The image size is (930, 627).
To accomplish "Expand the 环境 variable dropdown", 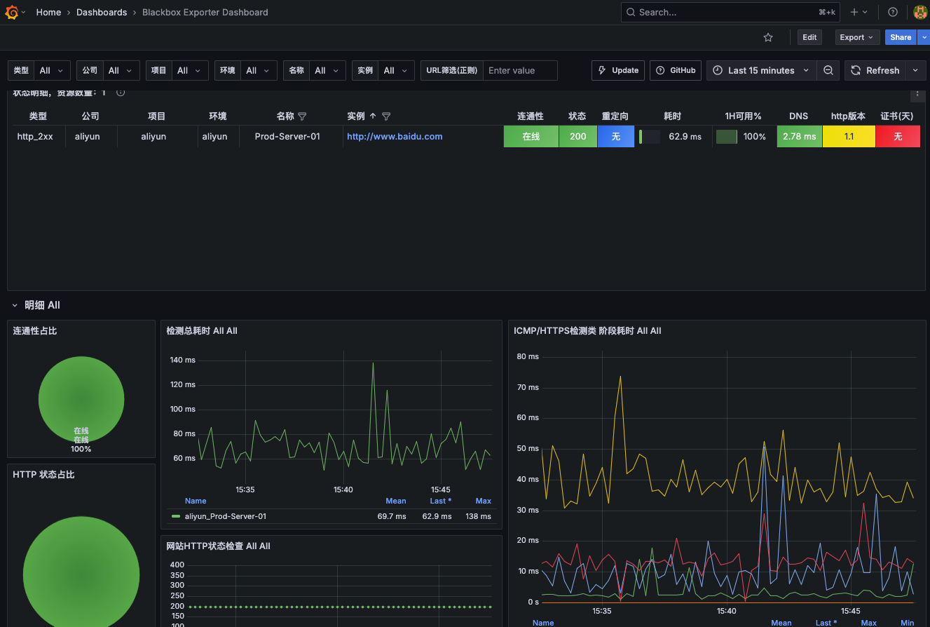I will (x=258, y=70).
